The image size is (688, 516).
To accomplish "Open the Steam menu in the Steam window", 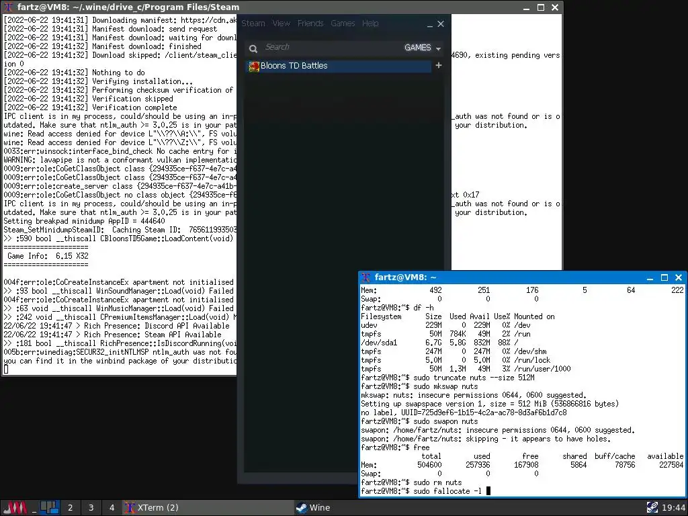I will [253, 24].
